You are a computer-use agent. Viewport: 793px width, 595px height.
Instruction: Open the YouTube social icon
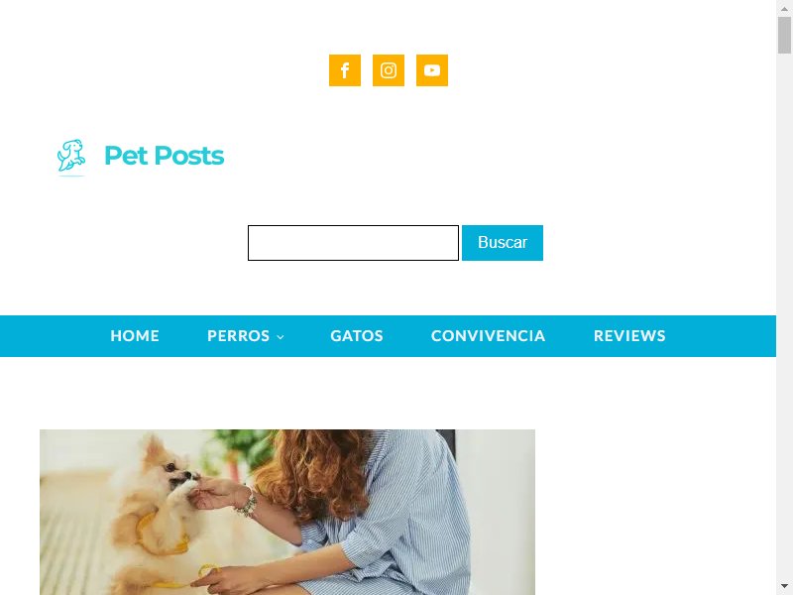click(431, 70)
